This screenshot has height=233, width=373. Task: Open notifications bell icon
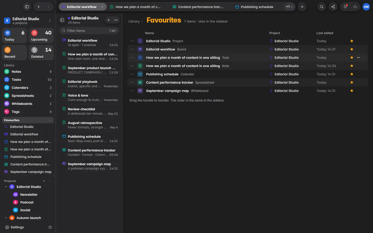pos(345,7)
